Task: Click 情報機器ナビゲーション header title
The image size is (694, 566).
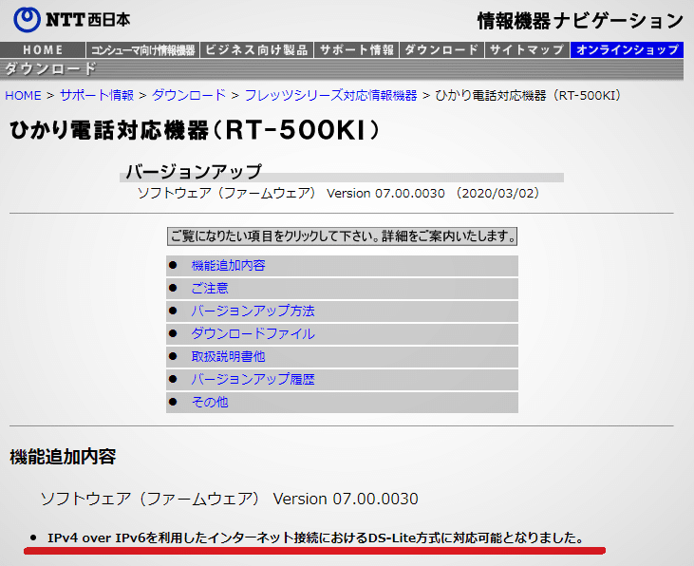Action: tap(580, 21)
